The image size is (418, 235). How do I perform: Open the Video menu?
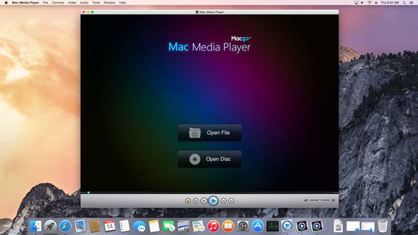72,2
